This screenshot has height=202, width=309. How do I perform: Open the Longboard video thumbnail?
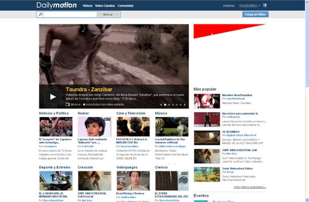[x=56, y=181]
